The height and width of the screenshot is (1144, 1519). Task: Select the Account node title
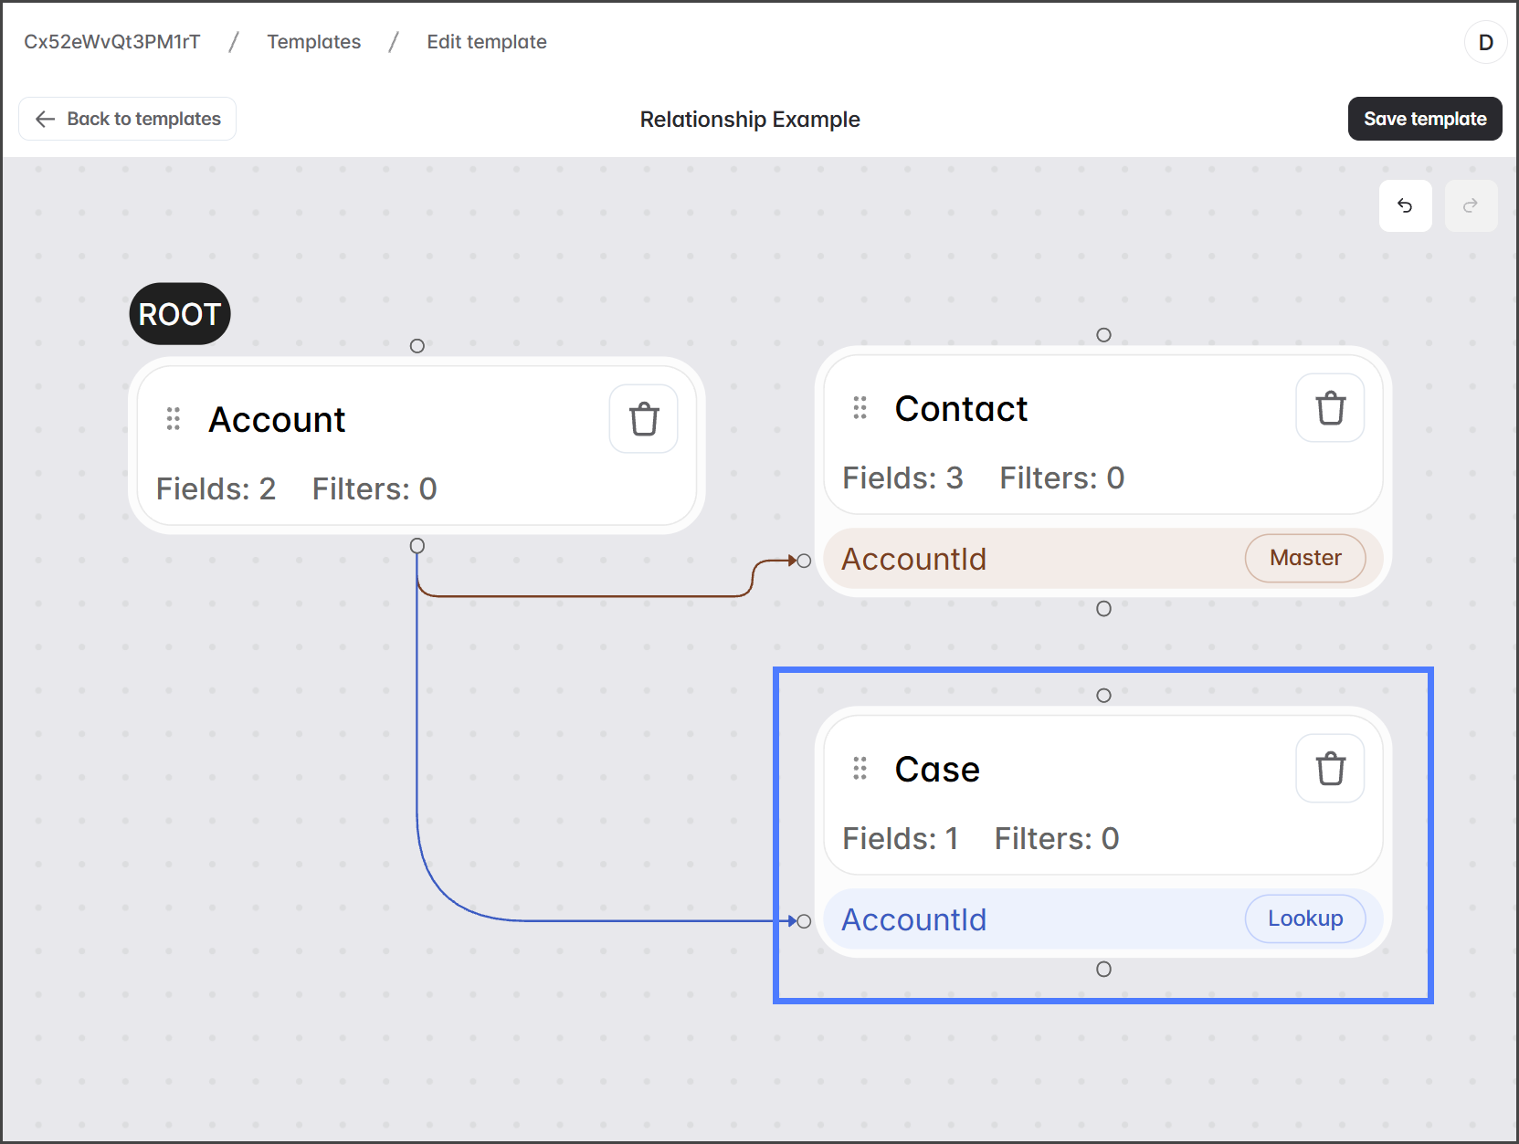pos(277,420)
